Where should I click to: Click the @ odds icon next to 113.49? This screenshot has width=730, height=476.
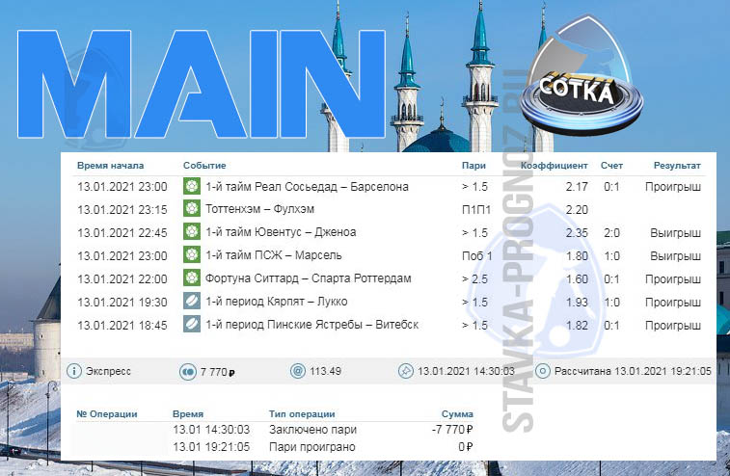click(297, 371)
